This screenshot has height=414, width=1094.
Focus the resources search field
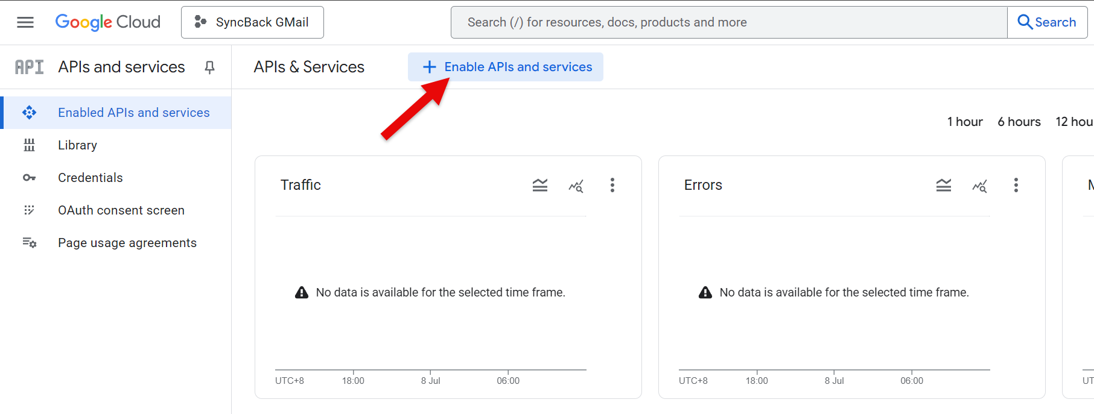click(x=728, y=22)
